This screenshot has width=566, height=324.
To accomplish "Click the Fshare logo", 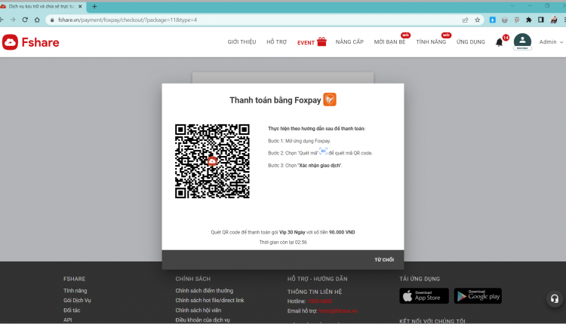I will tap(31, 42).
